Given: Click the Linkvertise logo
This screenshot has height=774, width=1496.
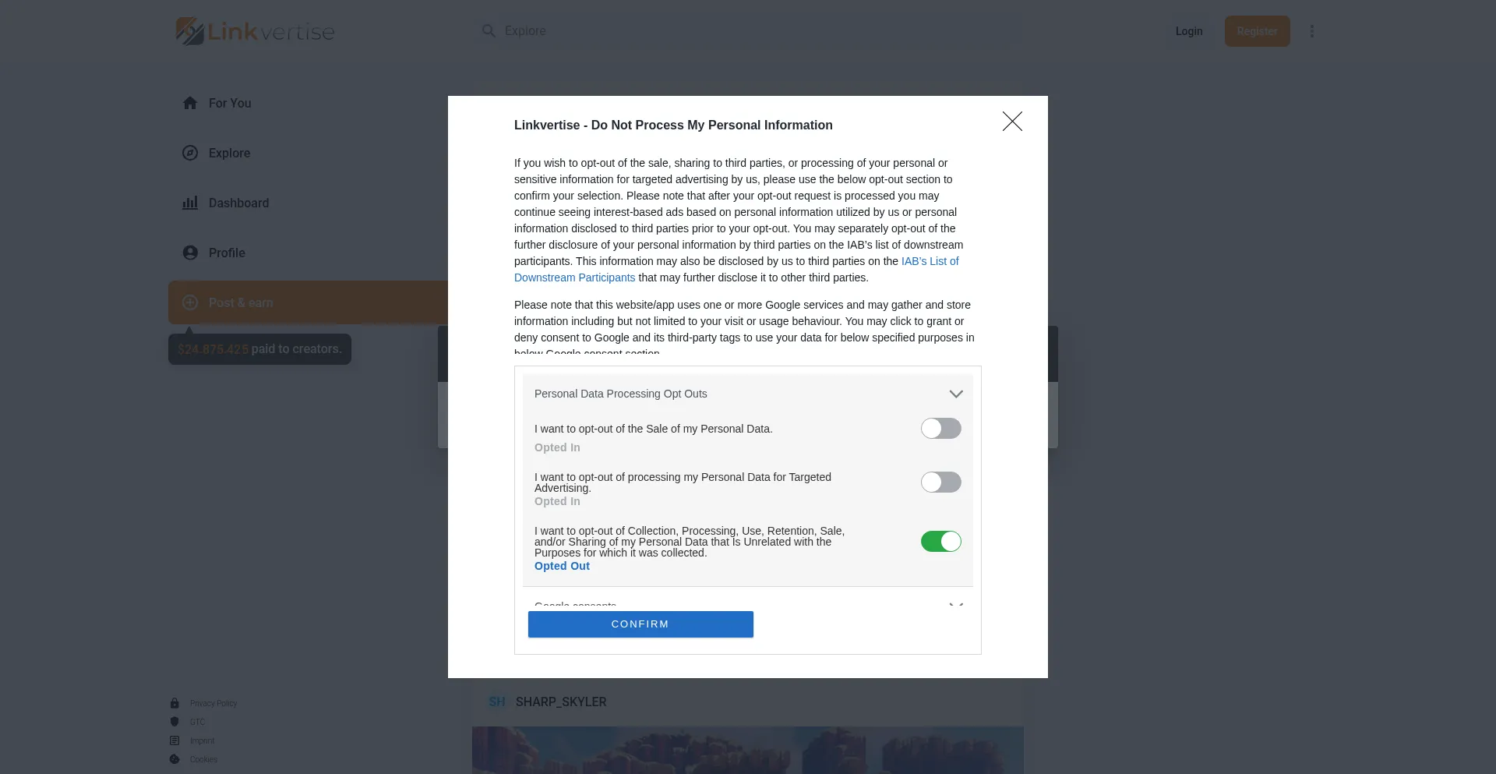Looking at the screenshot, I should 255,31.
